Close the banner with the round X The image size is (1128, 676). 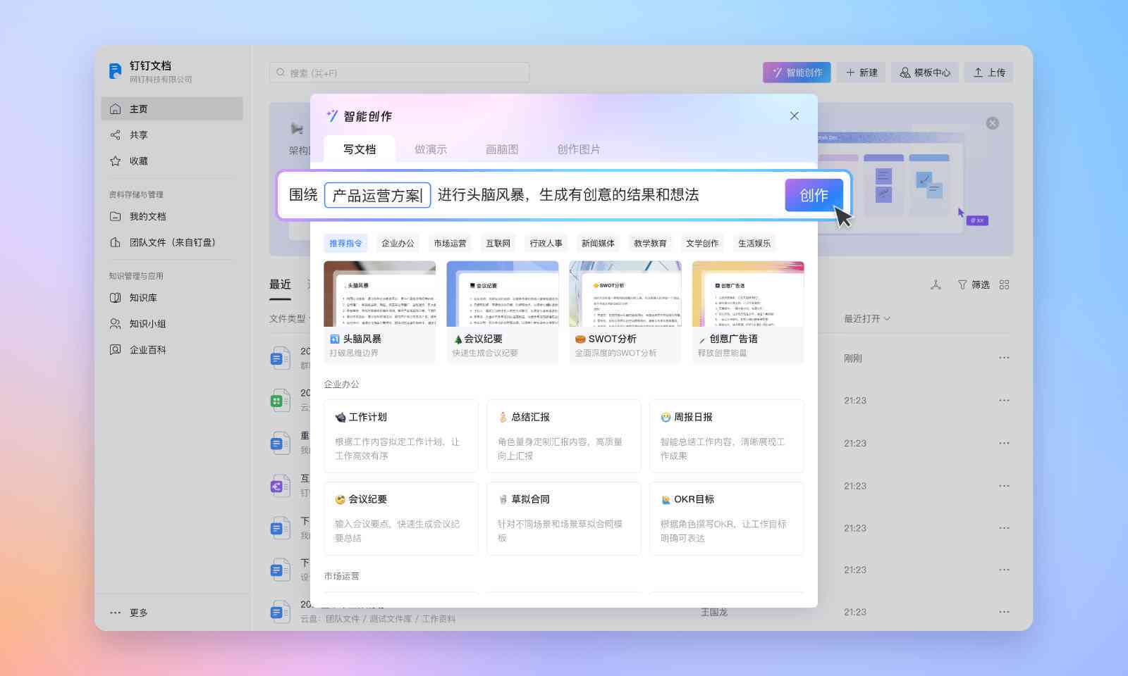(x=993, y=123)
